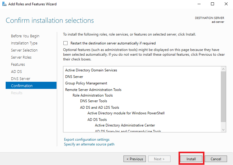Open the Server Selection step

pos(24,50)
